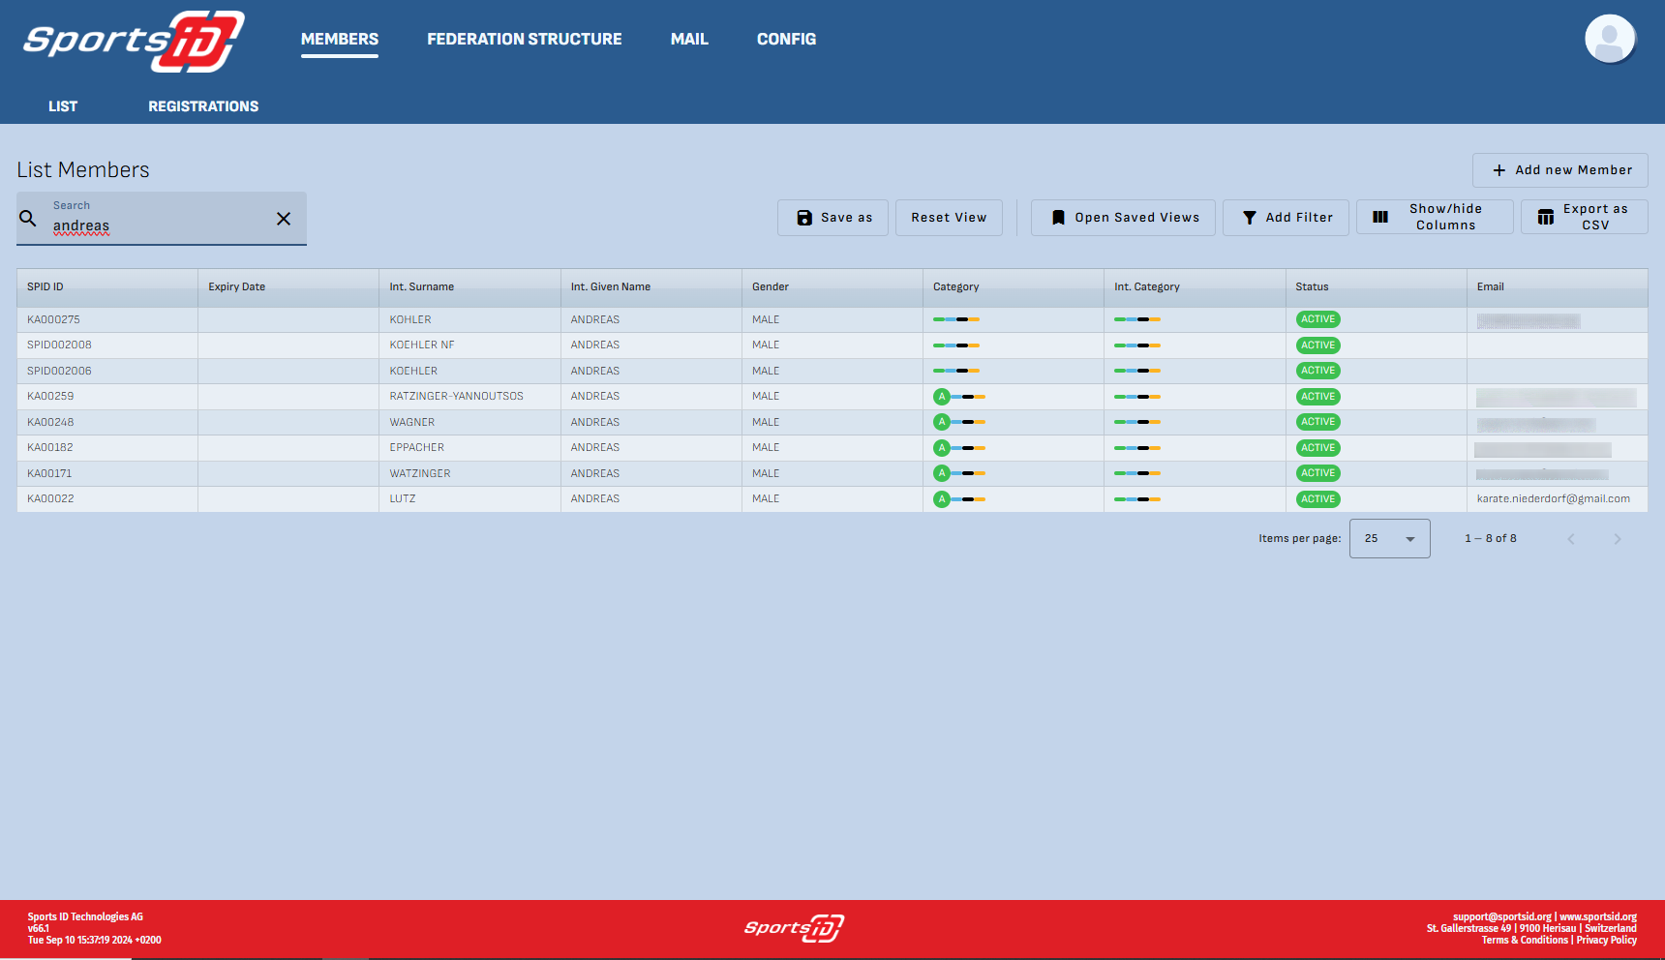
Task: Export the list as CSV
Action: (x=1584, y=217)
